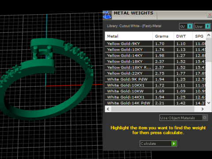Select the Yellow Gold:18KY R... row
Image resolution: width=212 pixels, height=159 pixels.
point(155,68)
